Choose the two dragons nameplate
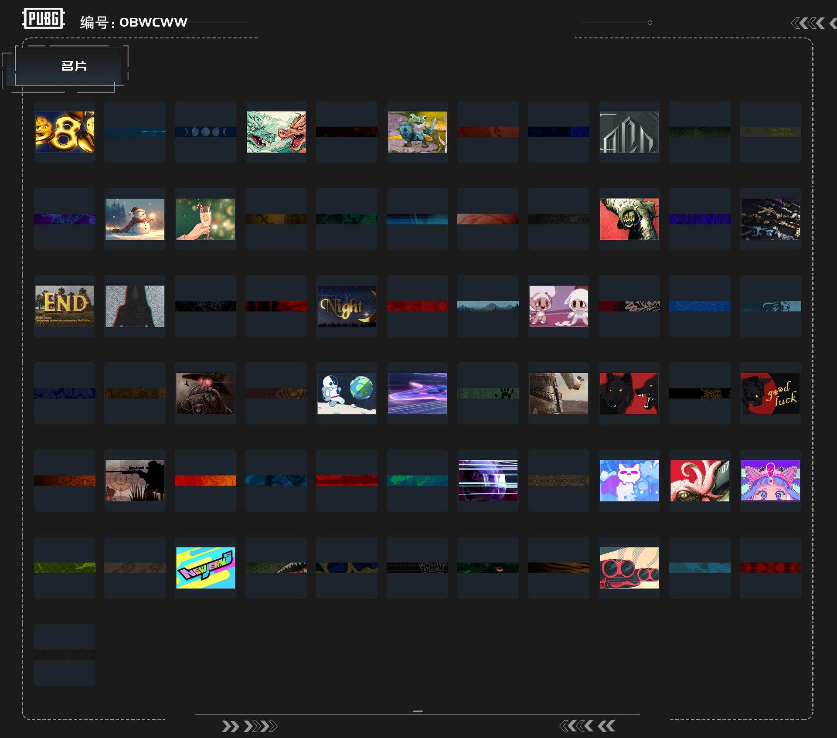 [x=276, y=132]
